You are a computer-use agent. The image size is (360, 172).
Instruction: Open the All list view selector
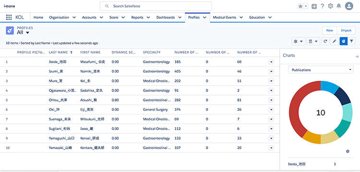tap(23, 32)
